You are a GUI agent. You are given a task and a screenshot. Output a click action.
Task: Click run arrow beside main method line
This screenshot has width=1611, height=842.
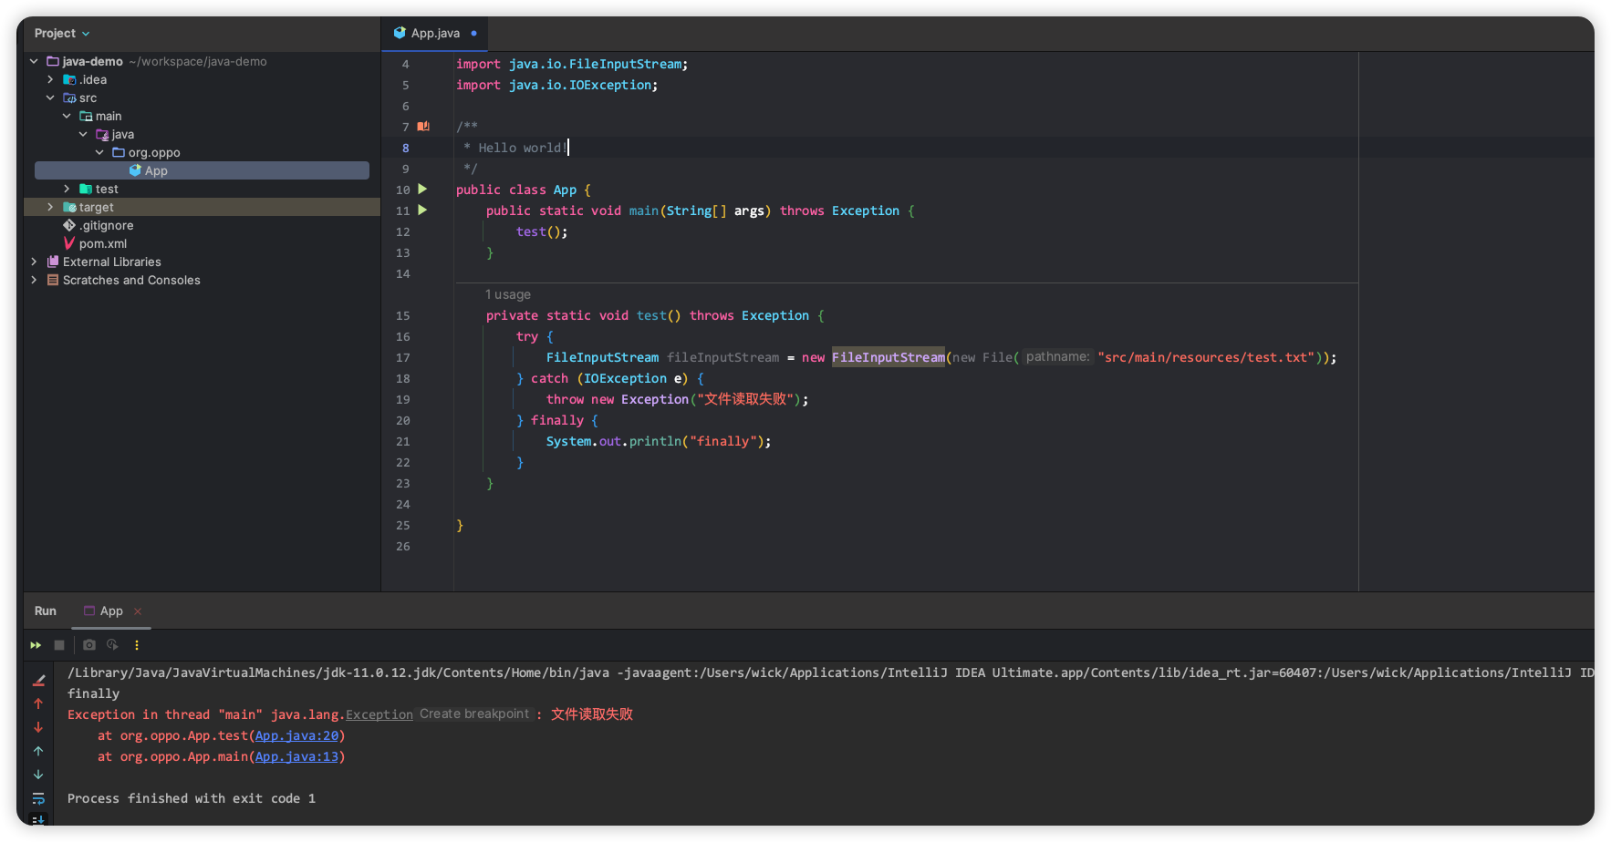[x=422, y=210]
